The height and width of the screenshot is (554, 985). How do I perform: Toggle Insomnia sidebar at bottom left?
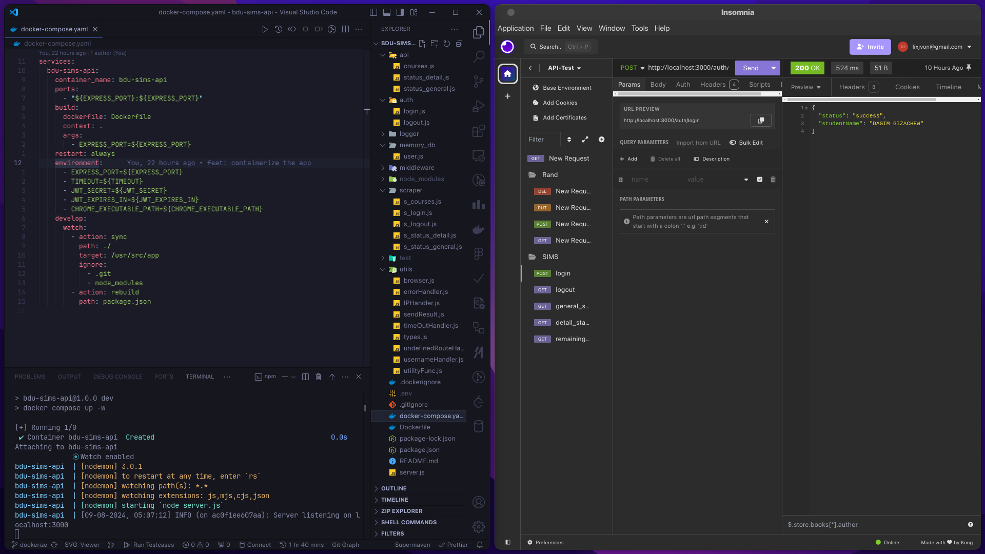pyautogui.click(x=507, y=542)
